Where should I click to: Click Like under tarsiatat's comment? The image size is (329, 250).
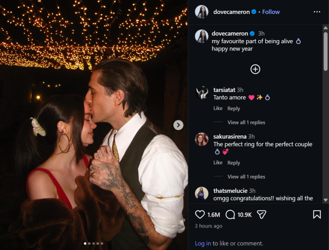[218, 109]
